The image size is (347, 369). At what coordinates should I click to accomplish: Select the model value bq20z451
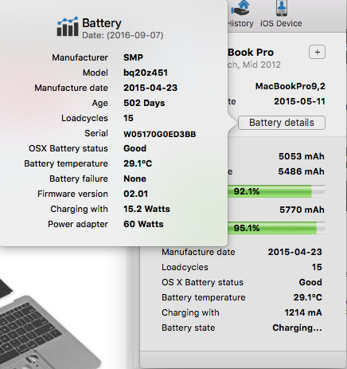point(146,73)
